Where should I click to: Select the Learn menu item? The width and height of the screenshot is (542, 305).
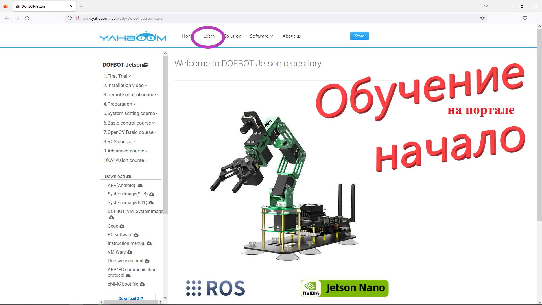point(209,36)
